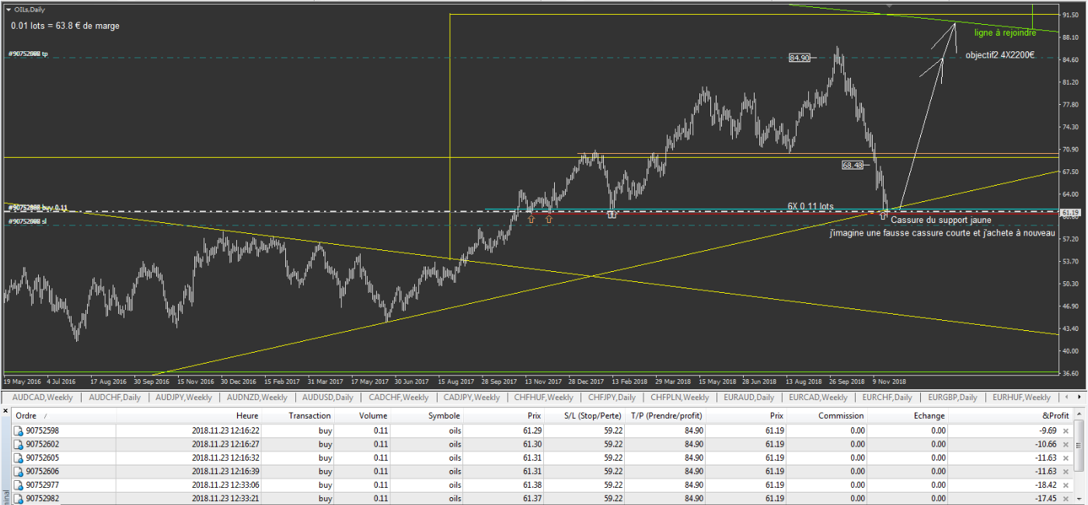1088x505 pixels.
Task: Close order 90752982 with its x icon
Action: [1065, 498]
